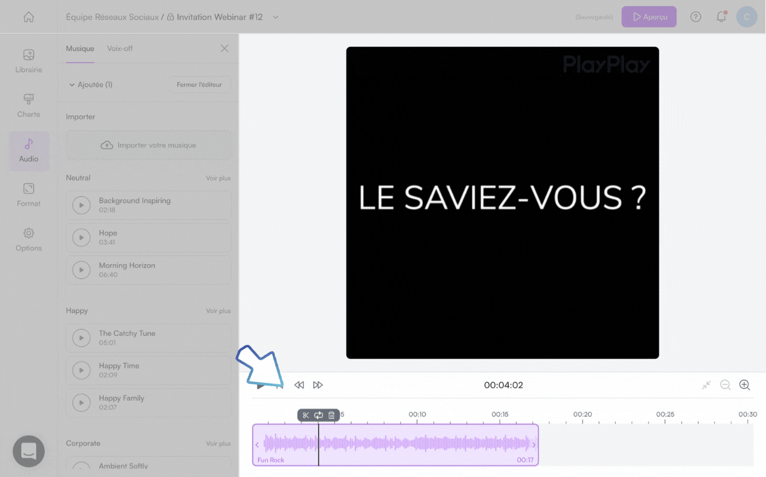766x477 pixels.
Task: Click the scissors cut icon on the audio clip
Action: (306, 415)
